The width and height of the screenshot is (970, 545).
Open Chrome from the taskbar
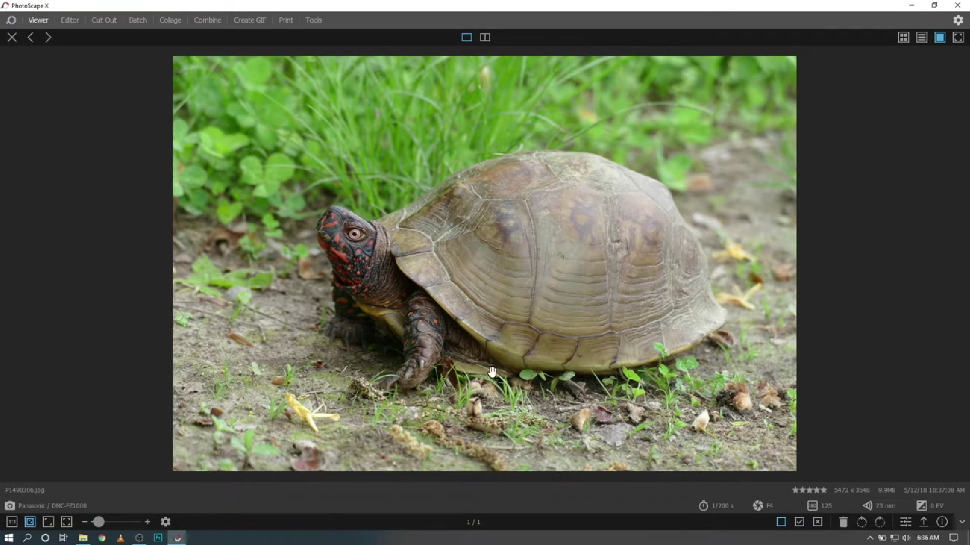pos(102,538)
